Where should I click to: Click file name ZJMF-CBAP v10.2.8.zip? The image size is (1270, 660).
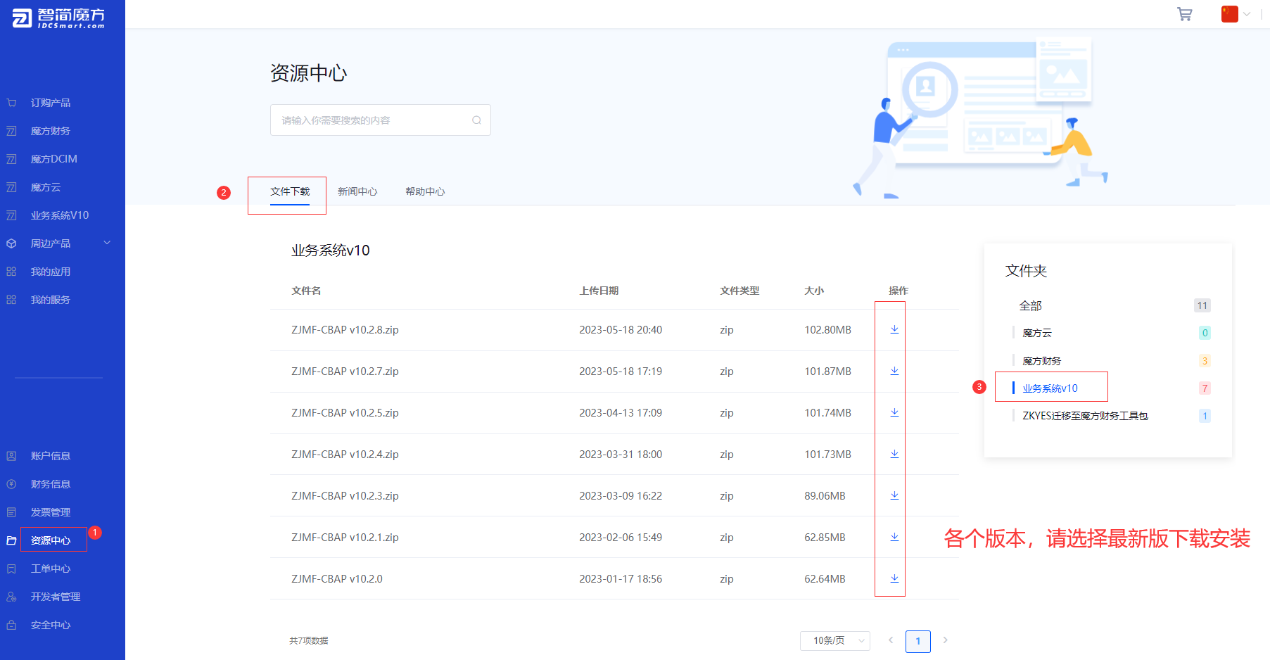tap(345, 330)
